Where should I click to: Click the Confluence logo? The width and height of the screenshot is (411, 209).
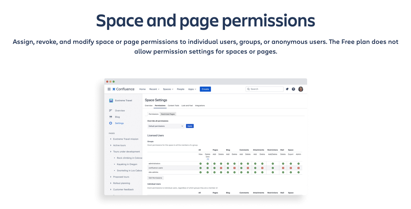pyautogui.click(x=123, y=89)
